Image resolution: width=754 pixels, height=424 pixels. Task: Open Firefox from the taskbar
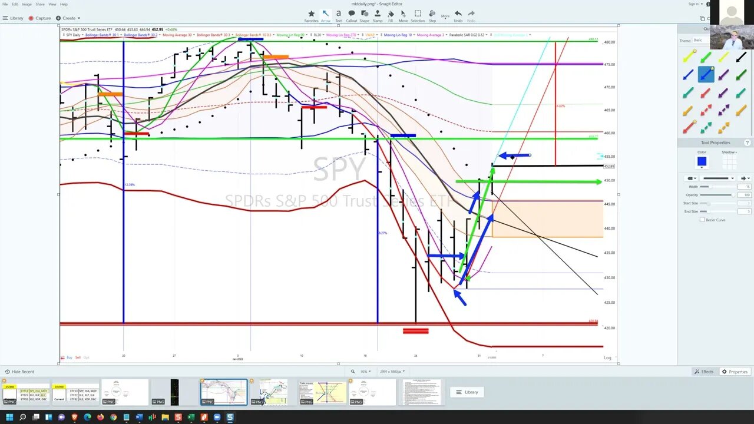[x=100, y=417]
